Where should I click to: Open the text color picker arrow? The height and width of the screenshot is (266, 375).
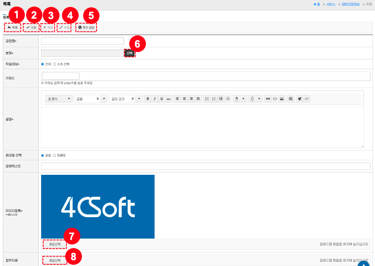point(243,99)
